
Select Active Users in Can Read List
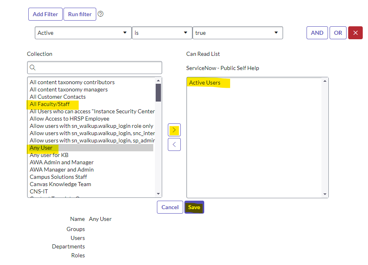(205, 83)
